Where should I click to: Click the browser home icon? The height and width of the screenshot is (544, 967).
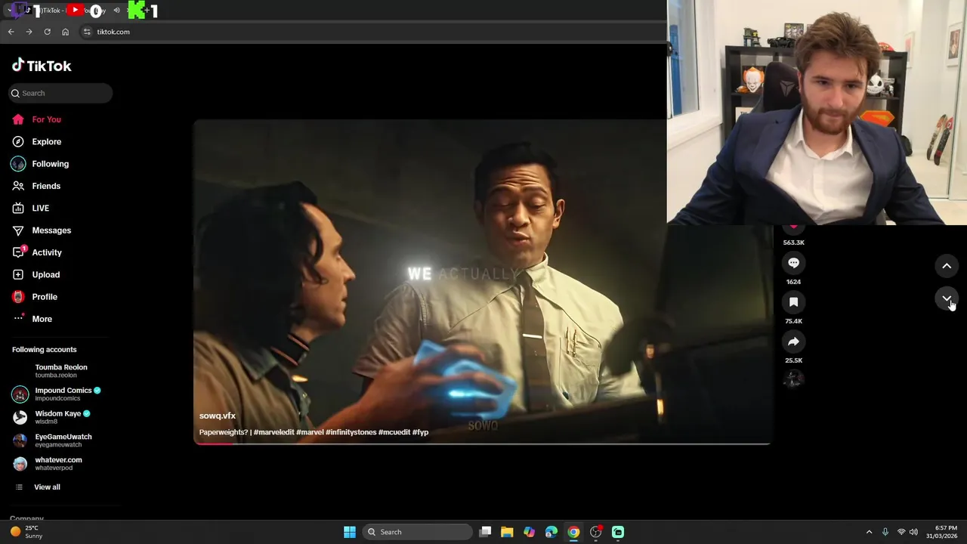point(65,32)
